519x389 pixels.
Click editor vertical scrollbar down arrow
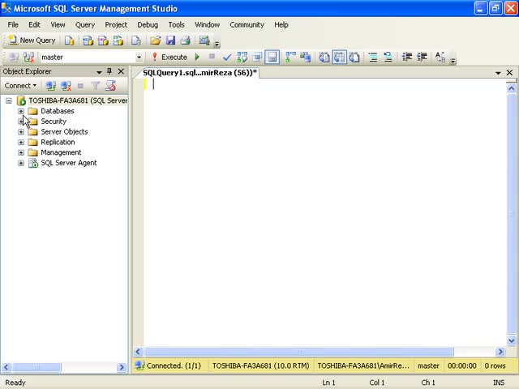(512, 340)
